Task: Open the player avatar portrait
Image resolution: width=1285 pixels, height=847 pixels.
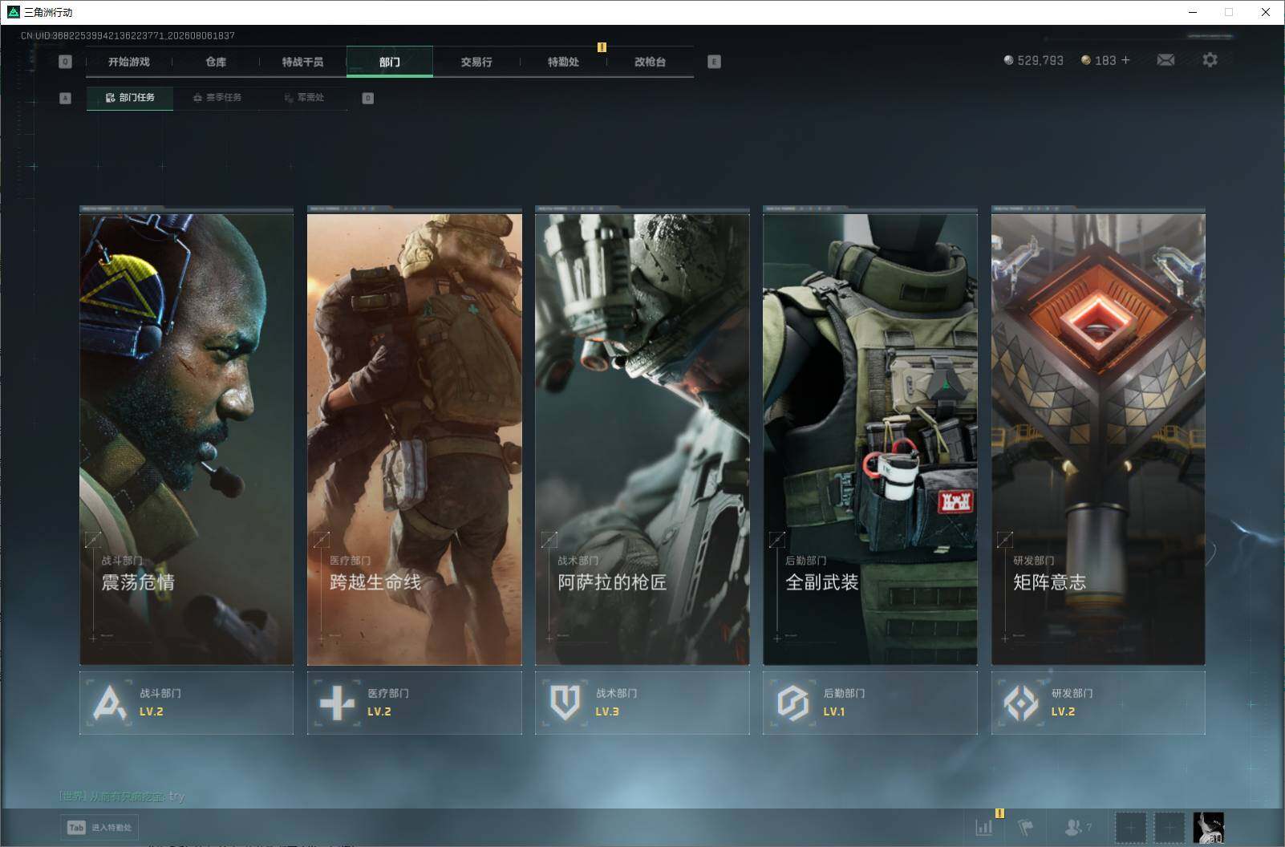Action: click(1209, 828)
